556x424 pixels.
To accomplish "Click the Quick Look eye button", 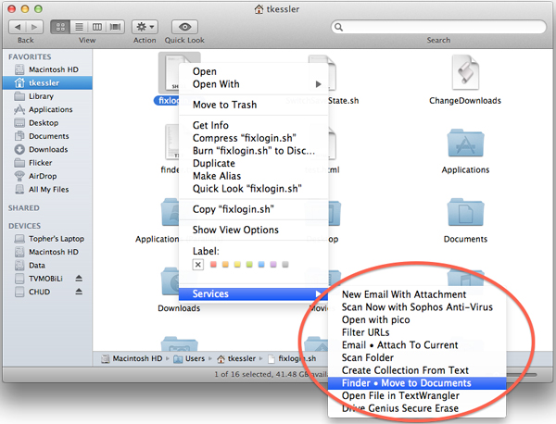I will pyautogui.click(x=184, y=27).
